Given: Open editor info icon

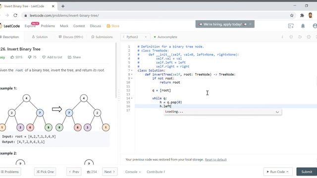Looking at the screenshot, I should [282, 37].
